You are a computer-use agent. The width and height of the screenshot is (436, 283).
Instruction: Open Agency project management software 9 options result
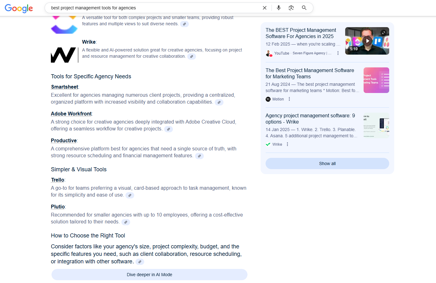pos(310,119)
